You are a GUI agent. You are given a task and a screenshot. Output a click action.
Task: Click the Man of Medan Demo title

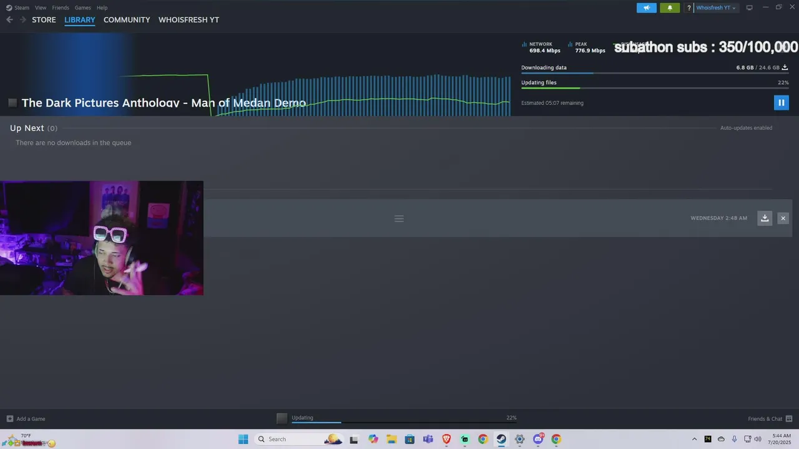tap(164, 103)
